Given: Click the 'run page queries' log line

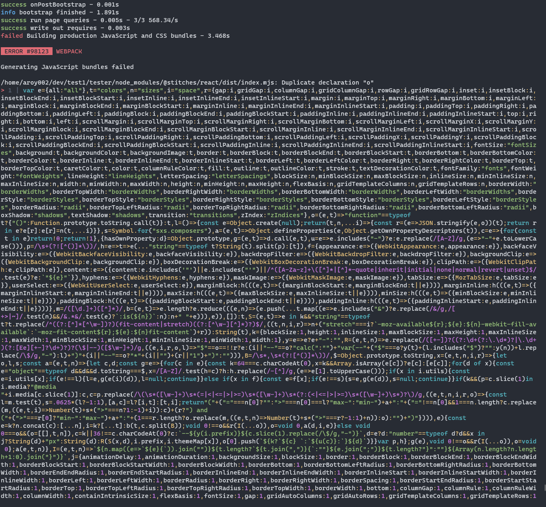Looking at the screenshot, I should tap(89, 20).
